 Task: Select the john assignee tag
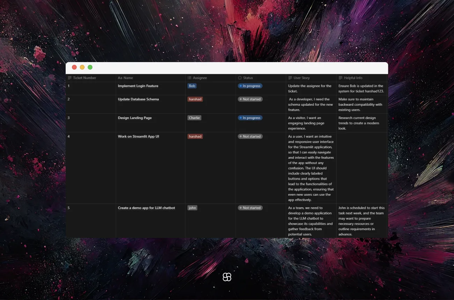192,208
